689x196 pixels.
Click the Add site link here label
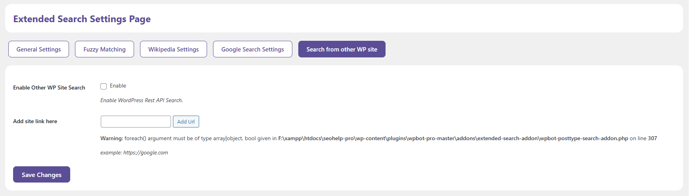35,121
